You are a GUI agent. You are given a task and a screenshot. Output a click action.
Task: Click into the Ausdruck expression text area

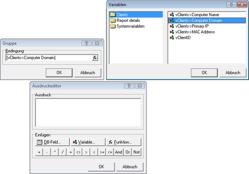coord(88,112)
